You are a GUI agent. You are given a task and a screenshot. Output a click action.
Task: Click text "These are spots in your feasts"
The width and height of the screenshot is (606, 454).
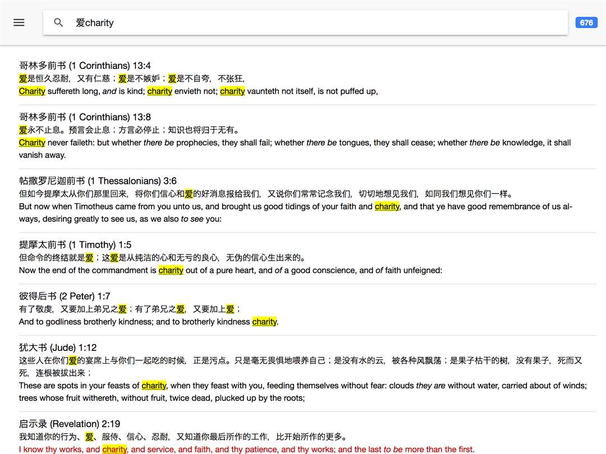coord(75,385)
